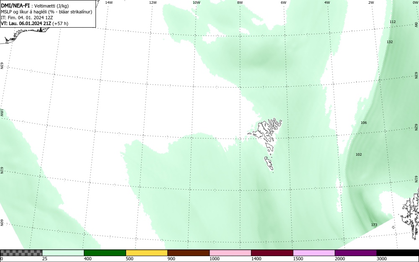Click the light pink 1000-1400 legend swatch

point(230,253)
